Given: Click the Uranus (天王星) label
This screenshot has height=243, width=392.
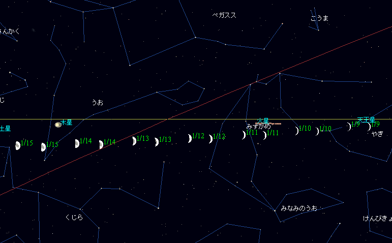Looking at the screenshot, I should point(366,120).
